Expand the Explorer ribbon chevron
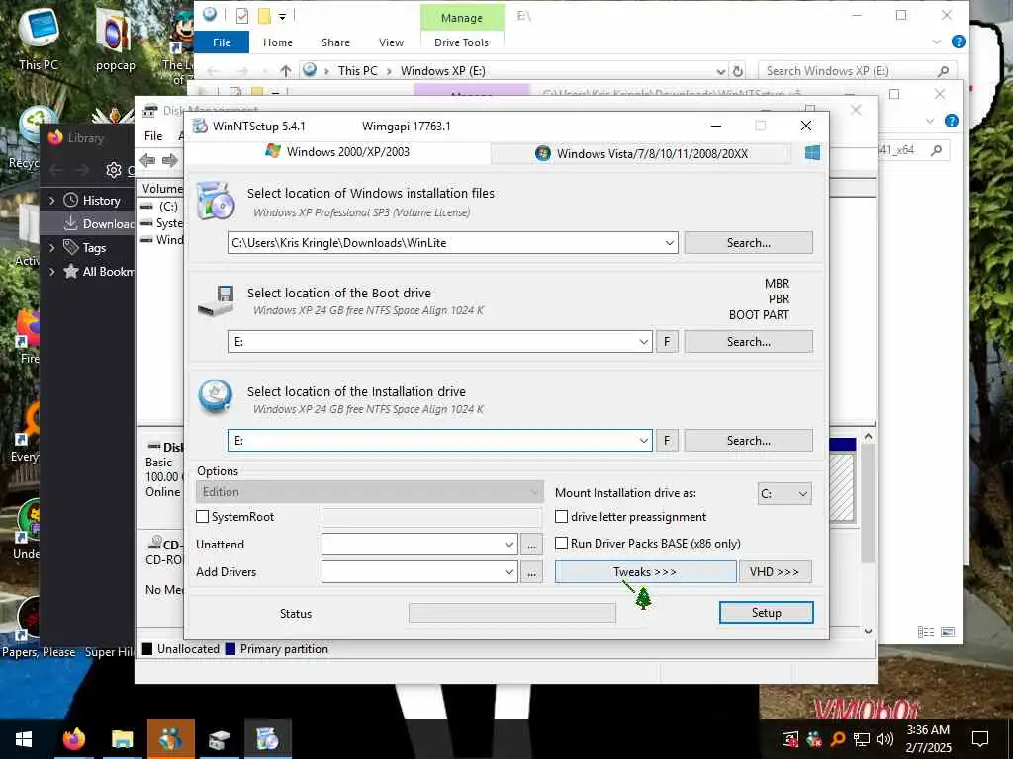The height and width of the screenshot is (759, 1013). 936,42
